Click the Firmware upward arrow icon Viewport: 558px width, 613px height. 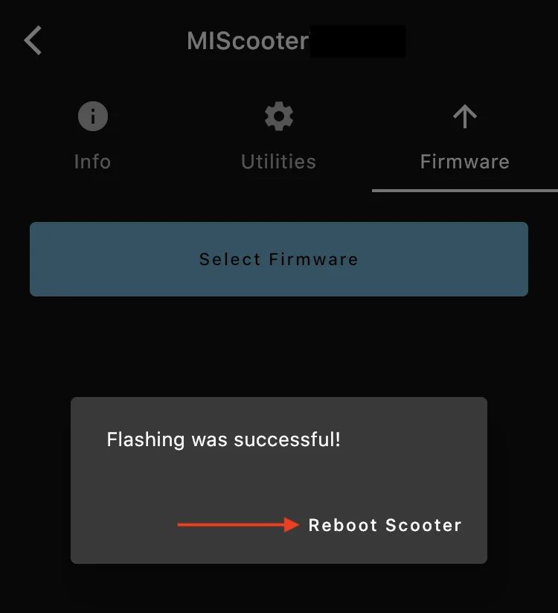pos(464,117)
